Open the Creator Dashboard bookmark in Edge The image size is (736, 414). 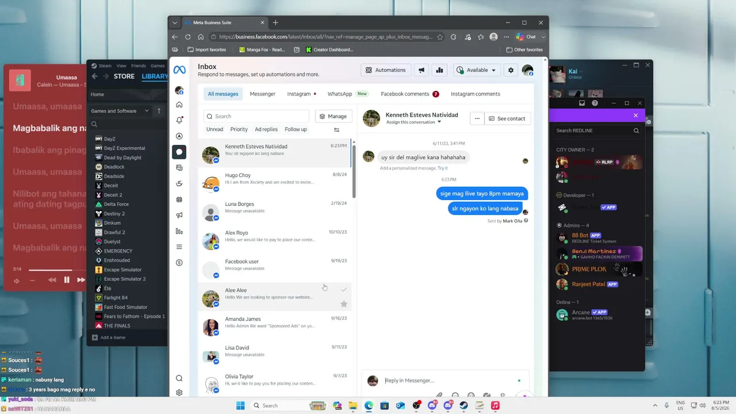(329, 49)
